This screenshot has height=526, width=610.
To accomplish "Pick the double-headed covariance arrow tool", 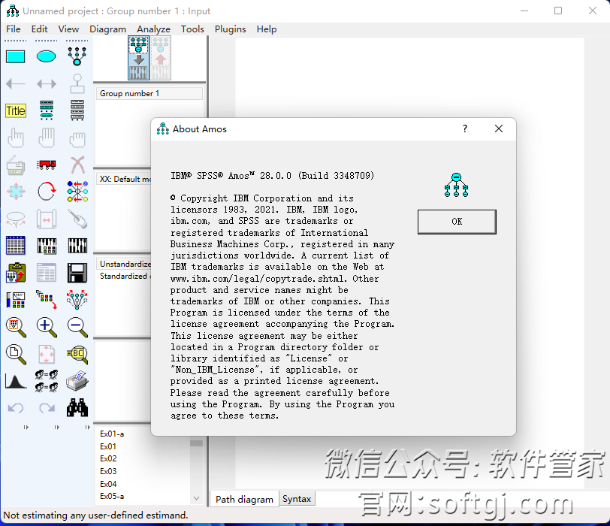I will click(47, 83).
